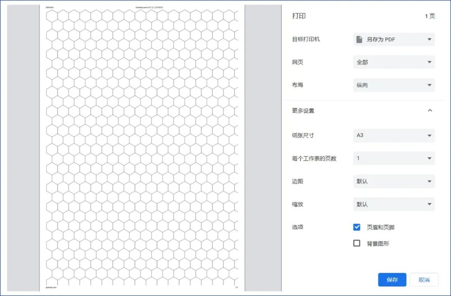Click the dropdown arrow for 边距
Viewport: 451px width, 296px height.
(x=429, y=181)
